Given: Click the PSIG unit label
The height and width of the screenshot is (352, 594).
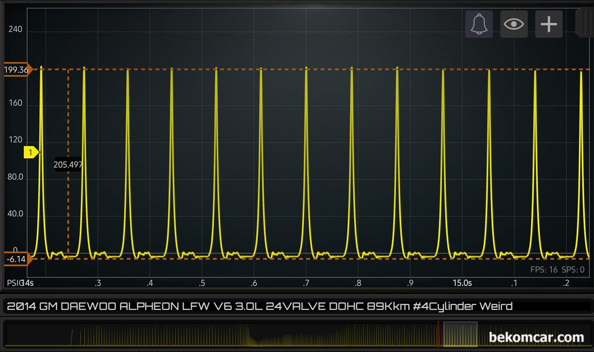Looking at the screenshot, I should pyautogui.click(x=14, y=283).
